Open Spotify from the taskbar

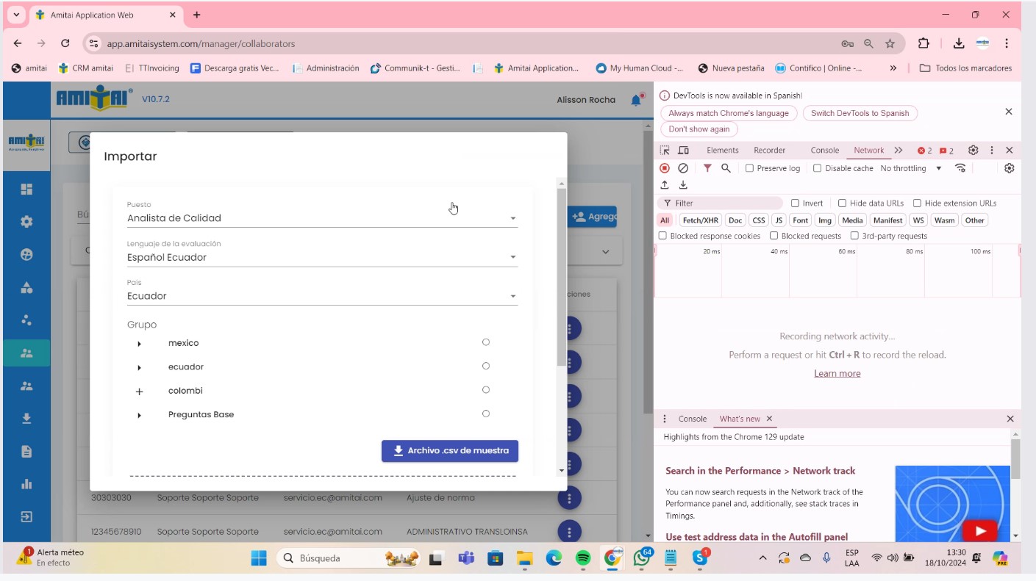click(583, 558)
